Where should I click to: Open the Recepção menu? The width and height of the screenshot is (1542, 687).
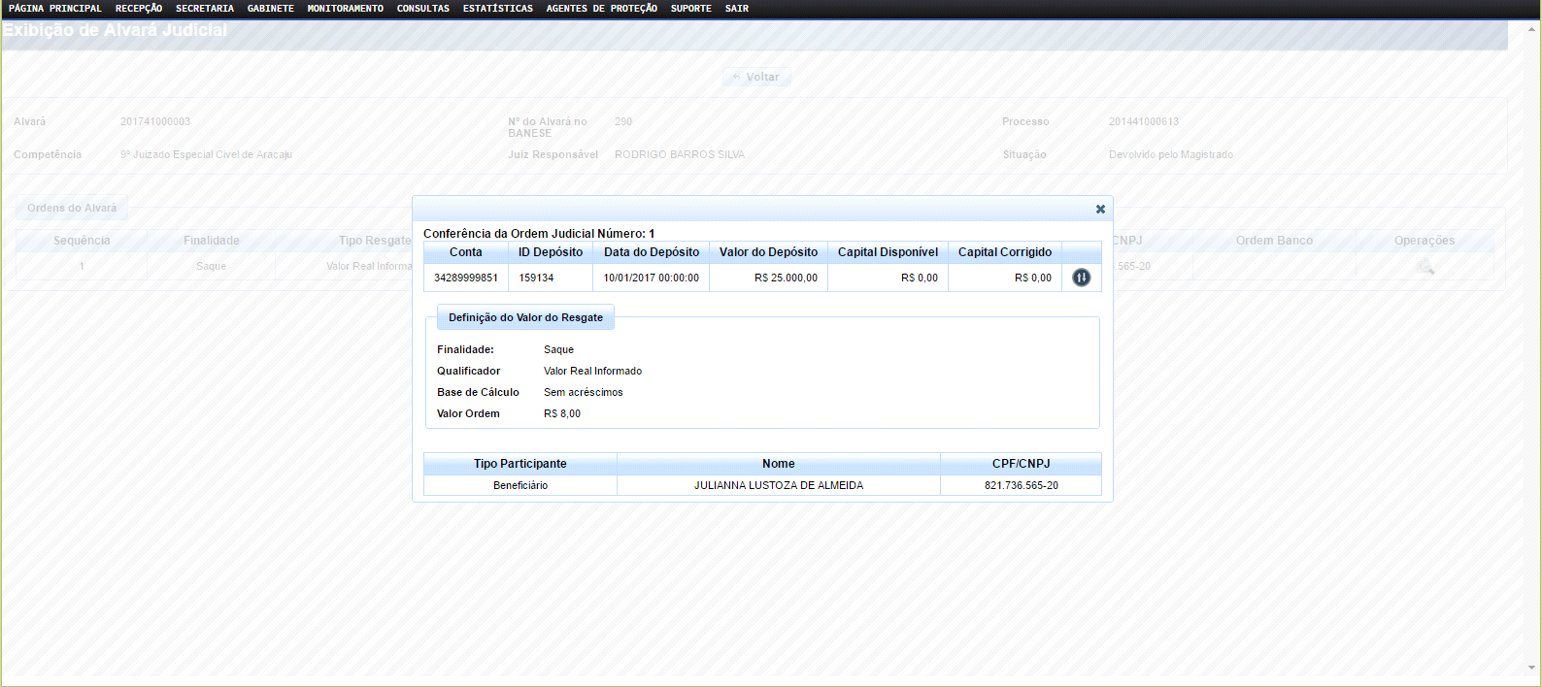pyautogui.click(x=139, y=9)
